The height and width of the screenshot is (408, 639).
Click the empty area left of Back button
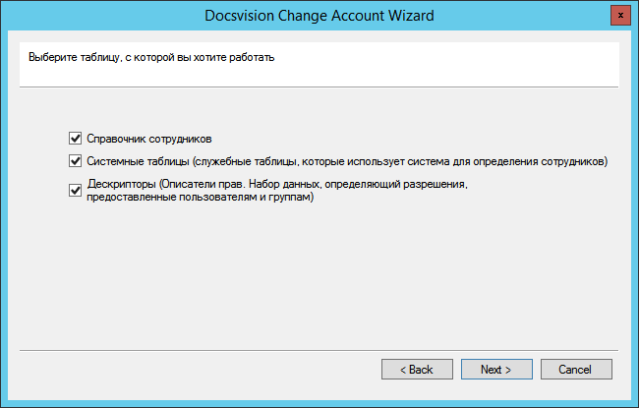(197, 370)
